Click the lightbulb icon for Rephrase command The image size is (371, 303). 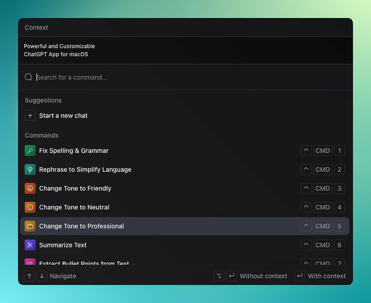pos(30,170)
